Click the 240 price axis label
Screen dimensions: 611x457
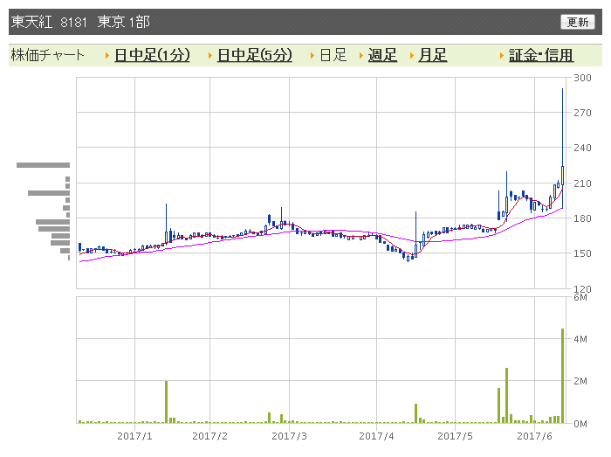point(582,148)
